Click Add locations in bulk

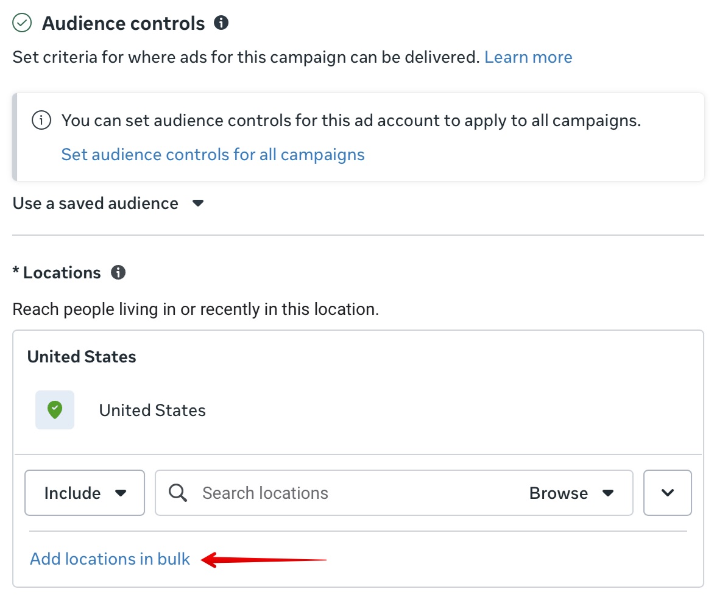click(x=109, y=559)
